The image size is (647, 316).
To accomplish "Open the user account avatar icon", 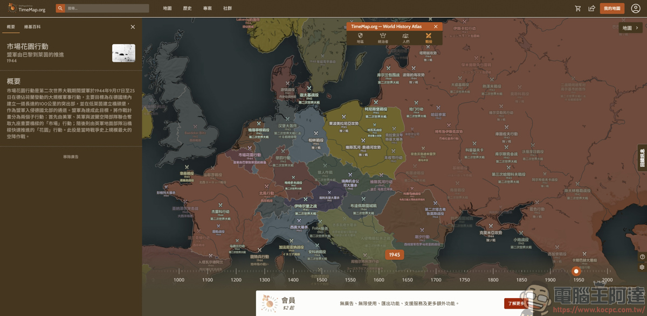I will (636, 9).
